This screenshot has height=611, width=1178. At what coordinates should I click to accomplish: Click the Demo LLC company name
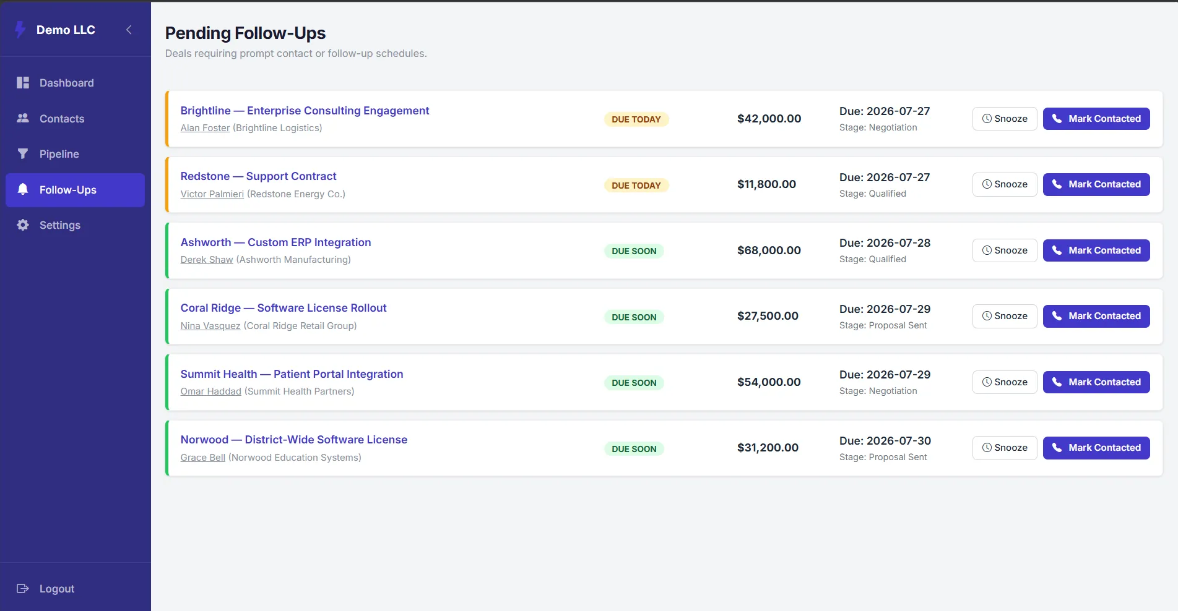point(66,30)
